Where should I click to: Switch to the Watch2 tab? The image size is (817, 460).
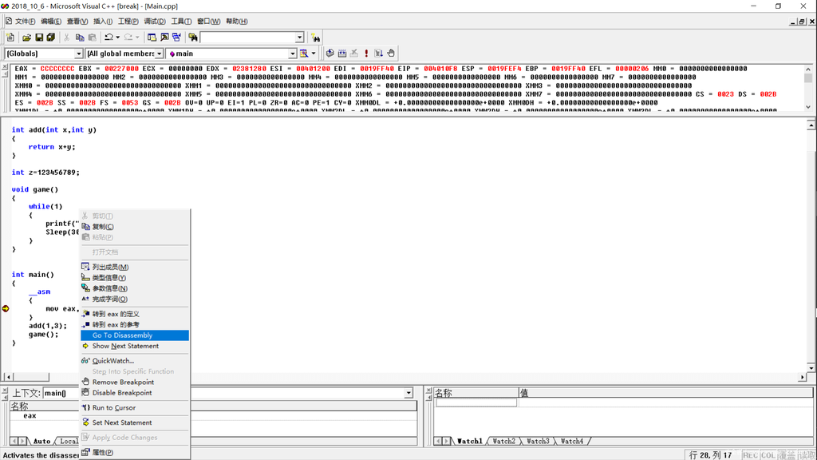point(503,441)
